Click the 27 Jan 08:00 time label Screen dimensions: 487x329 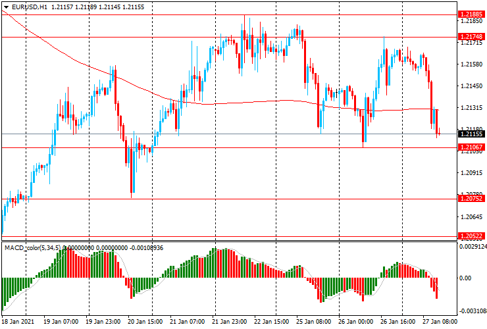[440, 322]
